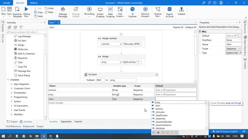Click Redo in ribbon
The width and height of the screenshot is (248, 139).
[x=49, y=12]
